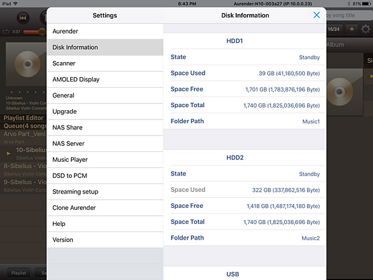The image size is (373, 280).
Task: Tap the HDD1 Folder Path Music1
Action: click(x=311, y=121)
